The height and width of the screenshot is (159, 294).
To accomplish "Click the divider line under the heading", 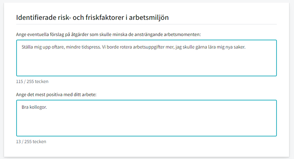I will tap(147, 24).
